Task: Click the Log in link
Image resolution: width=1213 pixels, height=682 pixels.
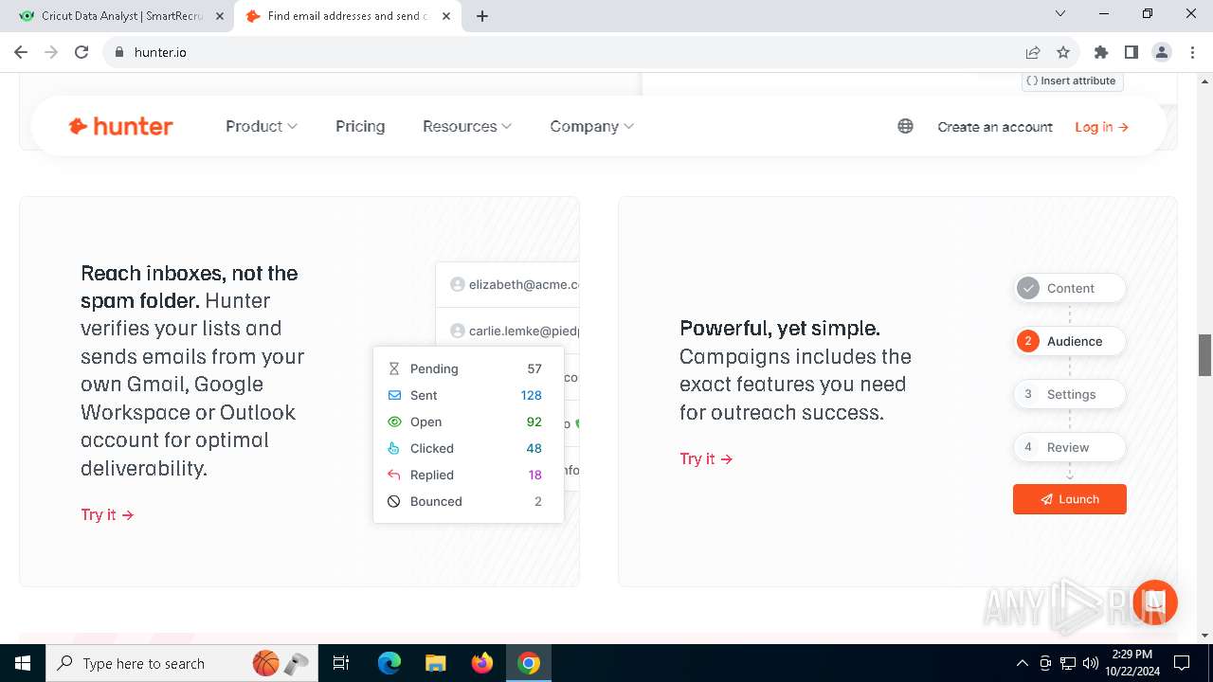Action: click(x=1102, y=127)
